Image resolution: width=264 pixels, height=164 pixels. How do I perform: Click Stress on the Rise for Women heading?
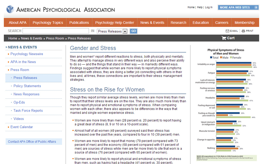(x=107, y=90)
